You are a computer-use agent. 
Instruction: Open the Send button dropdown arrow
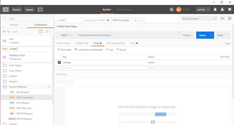point(211,35)
